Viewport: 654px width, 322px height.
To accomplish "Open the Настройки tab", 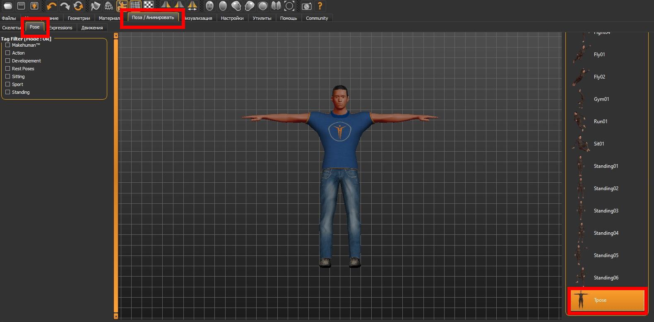I will (232, 18).
